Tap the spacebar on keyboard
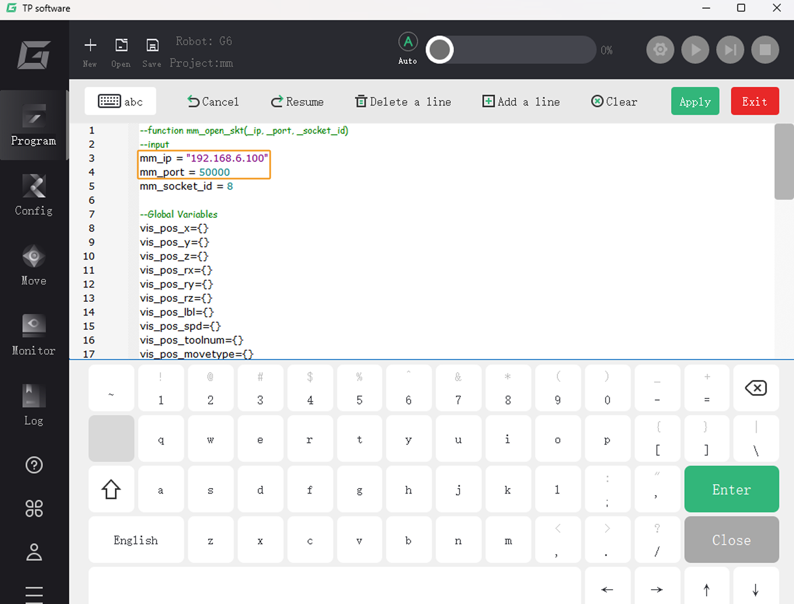 [334, 586]
